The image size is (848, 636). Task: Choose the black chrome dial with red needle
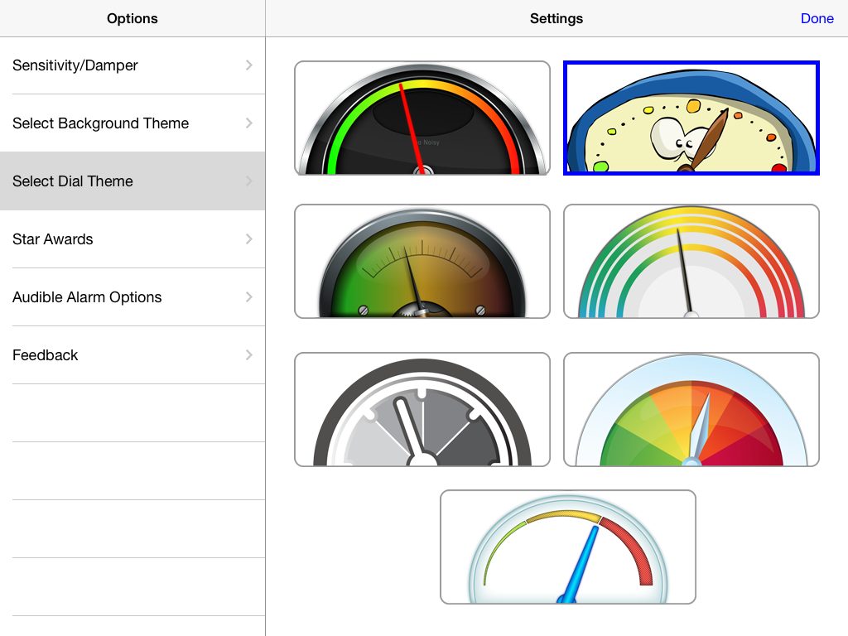(x=422, y=118)
